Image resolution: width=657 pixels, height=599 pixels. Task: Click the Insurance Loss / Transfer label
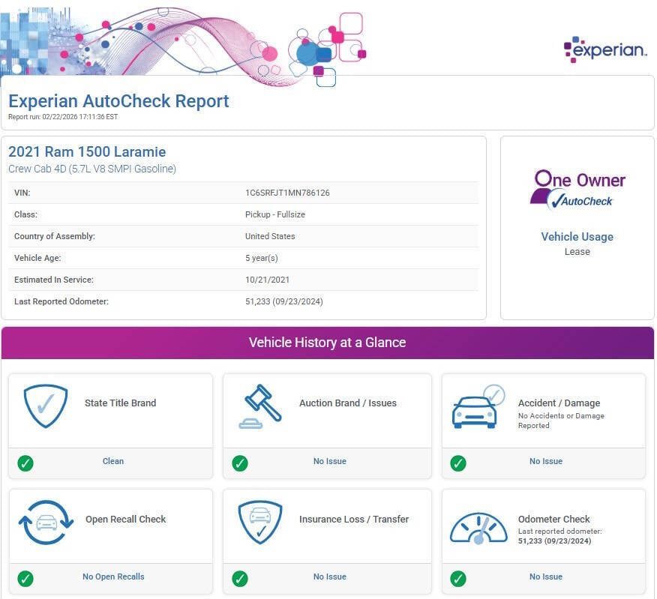pyautogui.click(x=354, y=519)
